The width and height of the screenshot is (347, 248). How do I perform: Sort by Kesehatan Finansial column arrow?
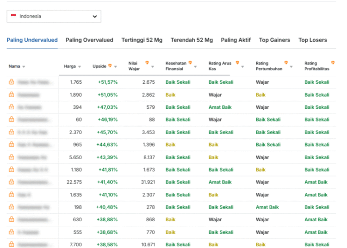(x=195, y=67)
